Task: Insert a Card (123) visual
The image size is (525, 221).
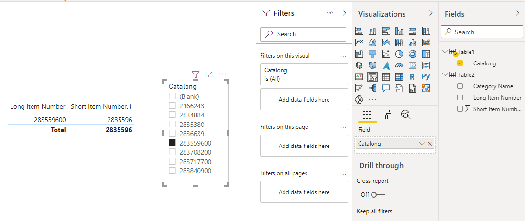Action: pos(413,65)
